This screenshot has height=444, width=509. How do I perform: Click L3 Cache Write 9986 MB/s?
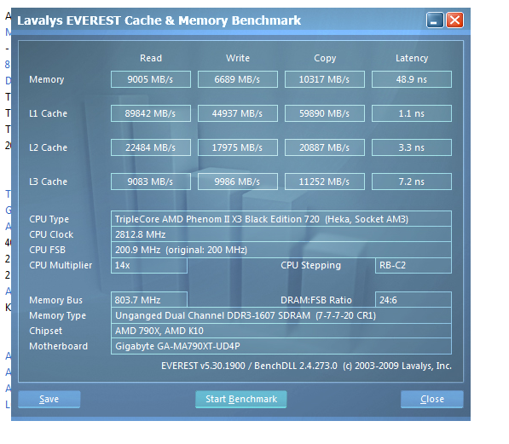[238, 182]
